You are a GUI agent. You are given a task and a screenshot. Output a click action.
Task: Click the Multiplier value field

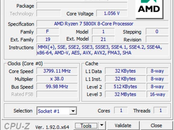pyautogui.click(x=57, y=79)
